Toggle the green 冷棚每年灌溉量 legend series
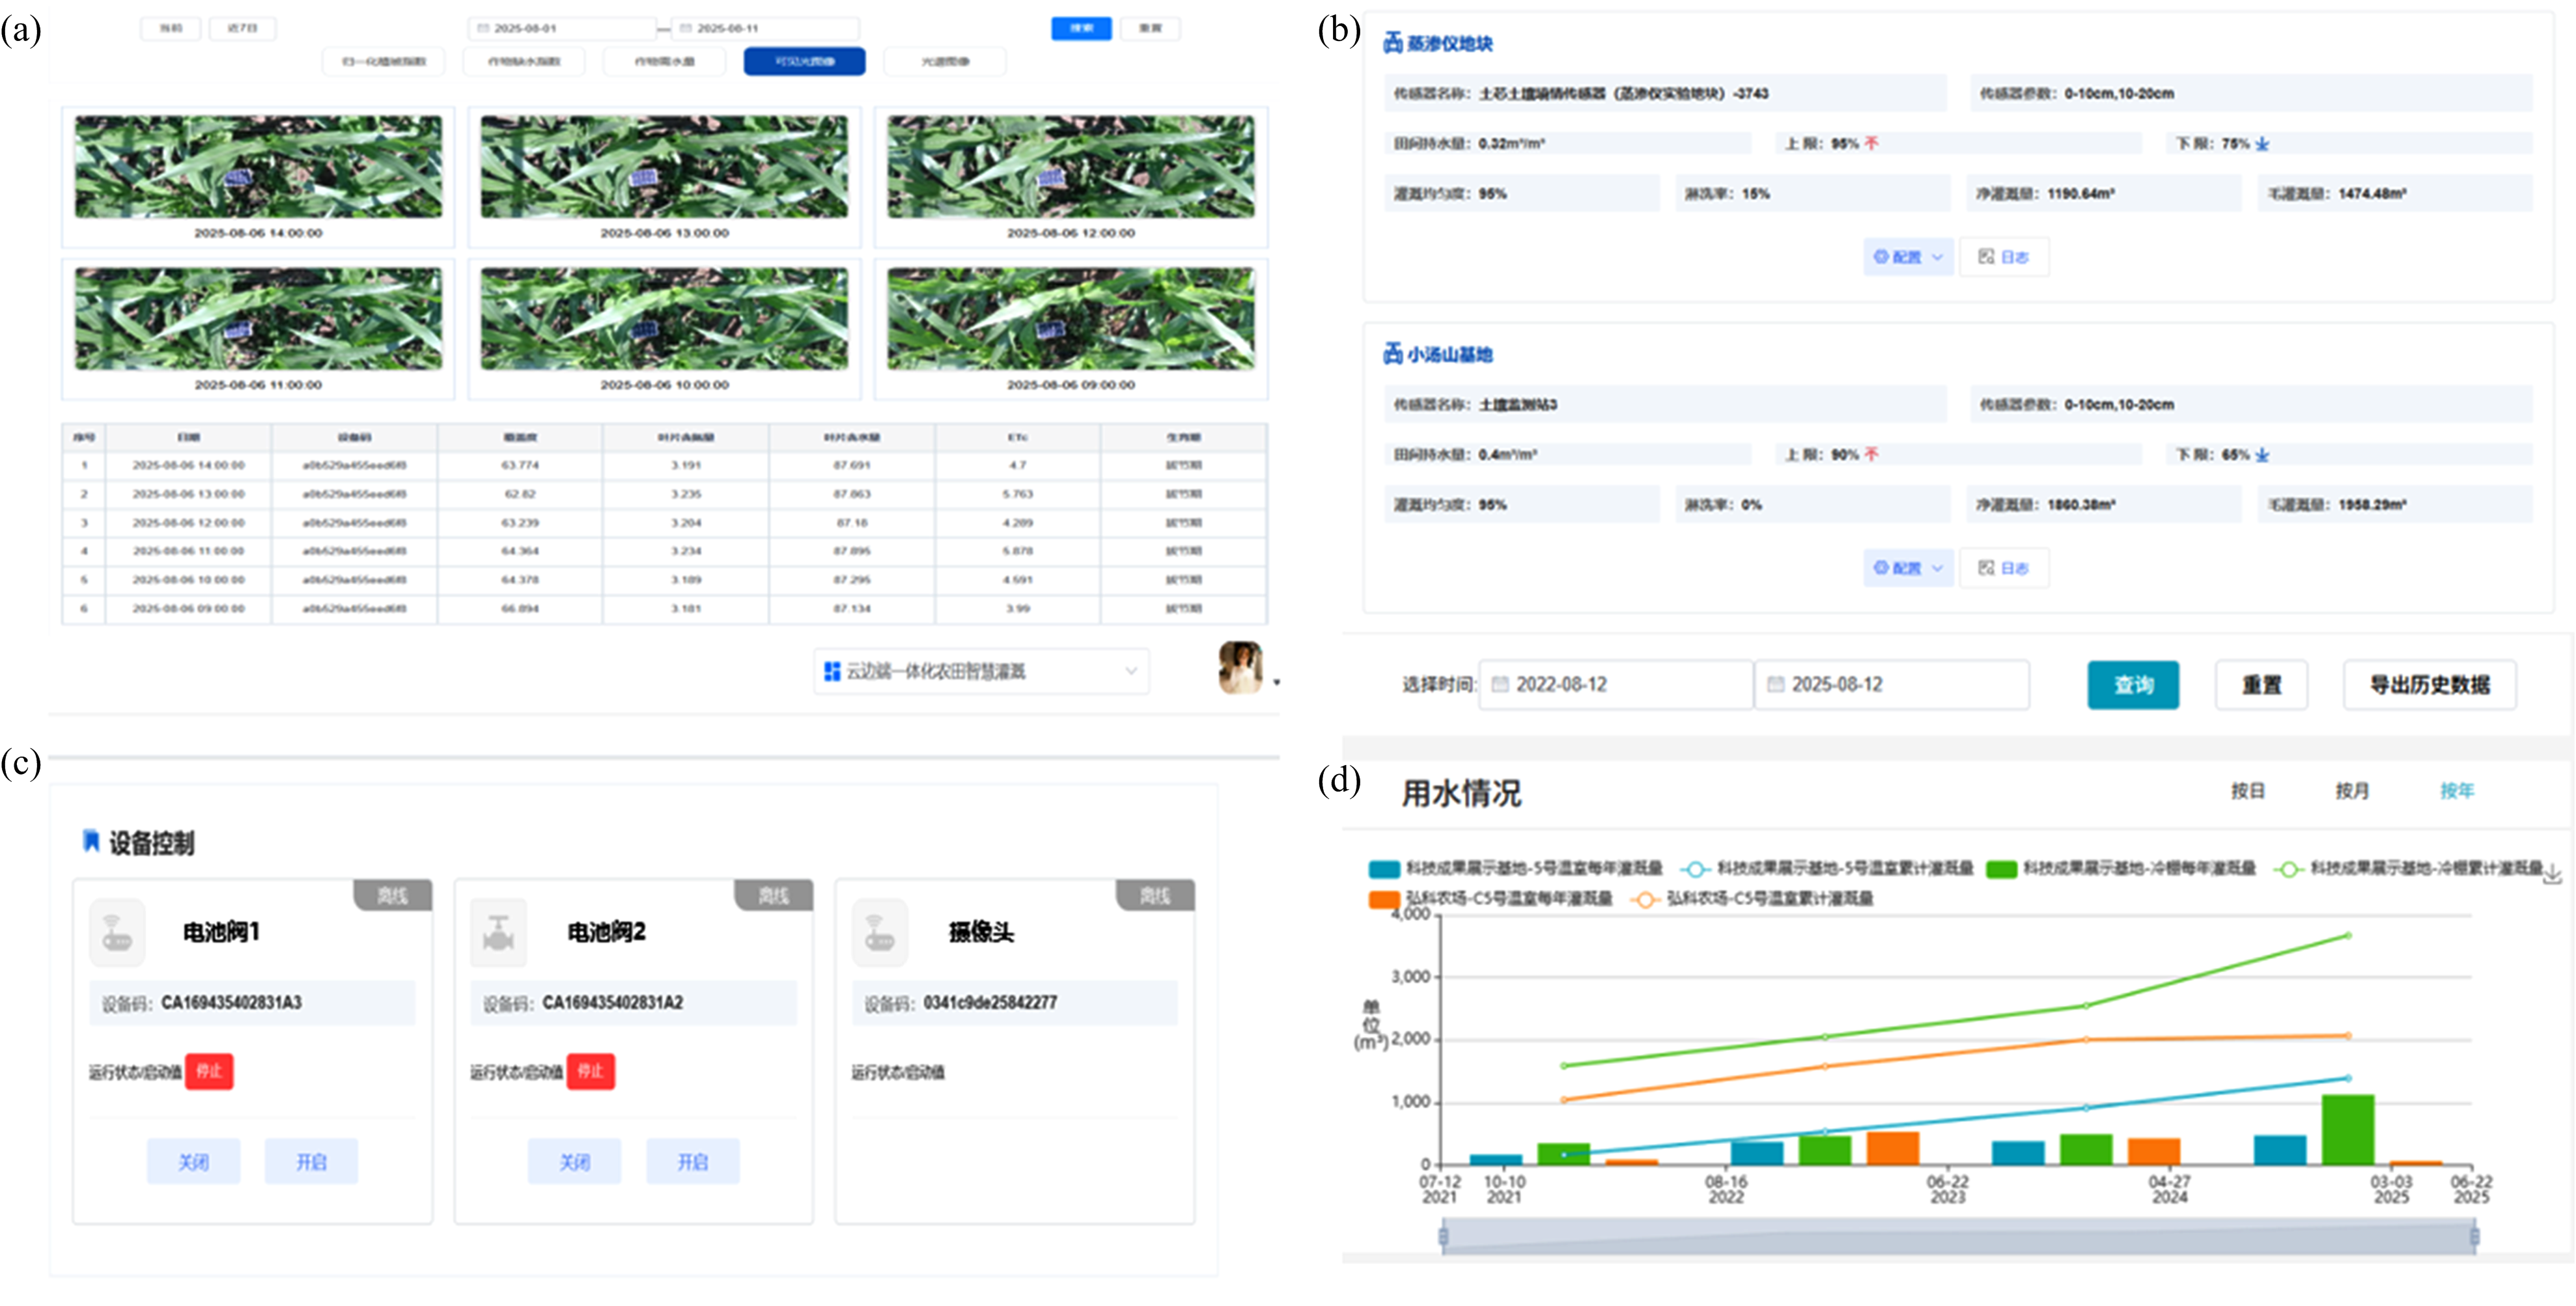 2001,869
